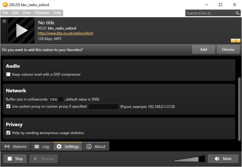
Task: Open the bbc.co.uk/radiooxford link
Action: [65, 33]
